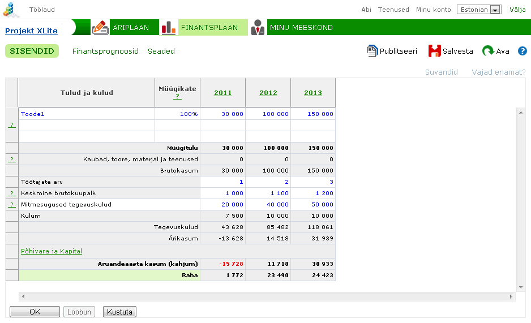The width and height of the screenshot is (531, 323).
Task: Click the 2012 column header link
Action: [x=268, y=93]
